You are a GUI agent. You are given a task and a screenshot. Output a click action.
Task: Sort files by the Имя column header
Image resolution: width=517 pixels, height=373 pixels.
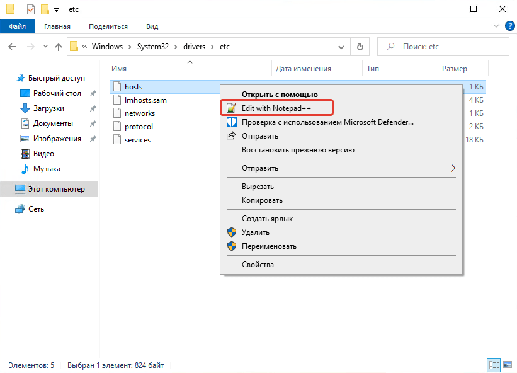pyautogui.click(x=119, y=69)
